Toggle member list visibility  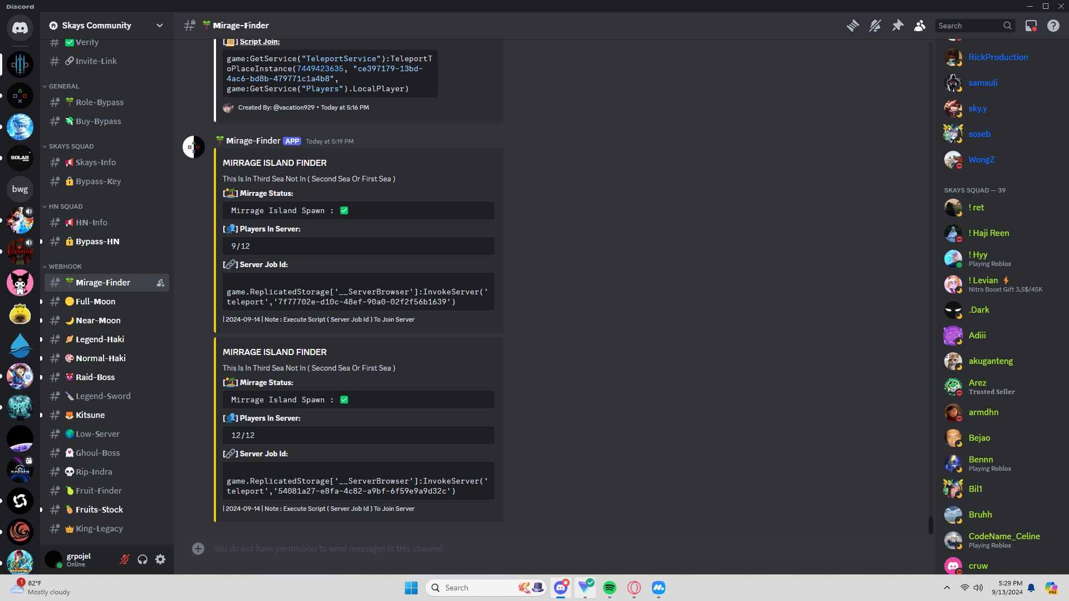click(920, 26)
